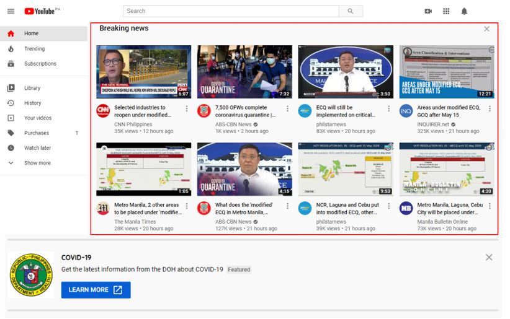
Task: Click the Your videos play icon
Action: [11, 118]
